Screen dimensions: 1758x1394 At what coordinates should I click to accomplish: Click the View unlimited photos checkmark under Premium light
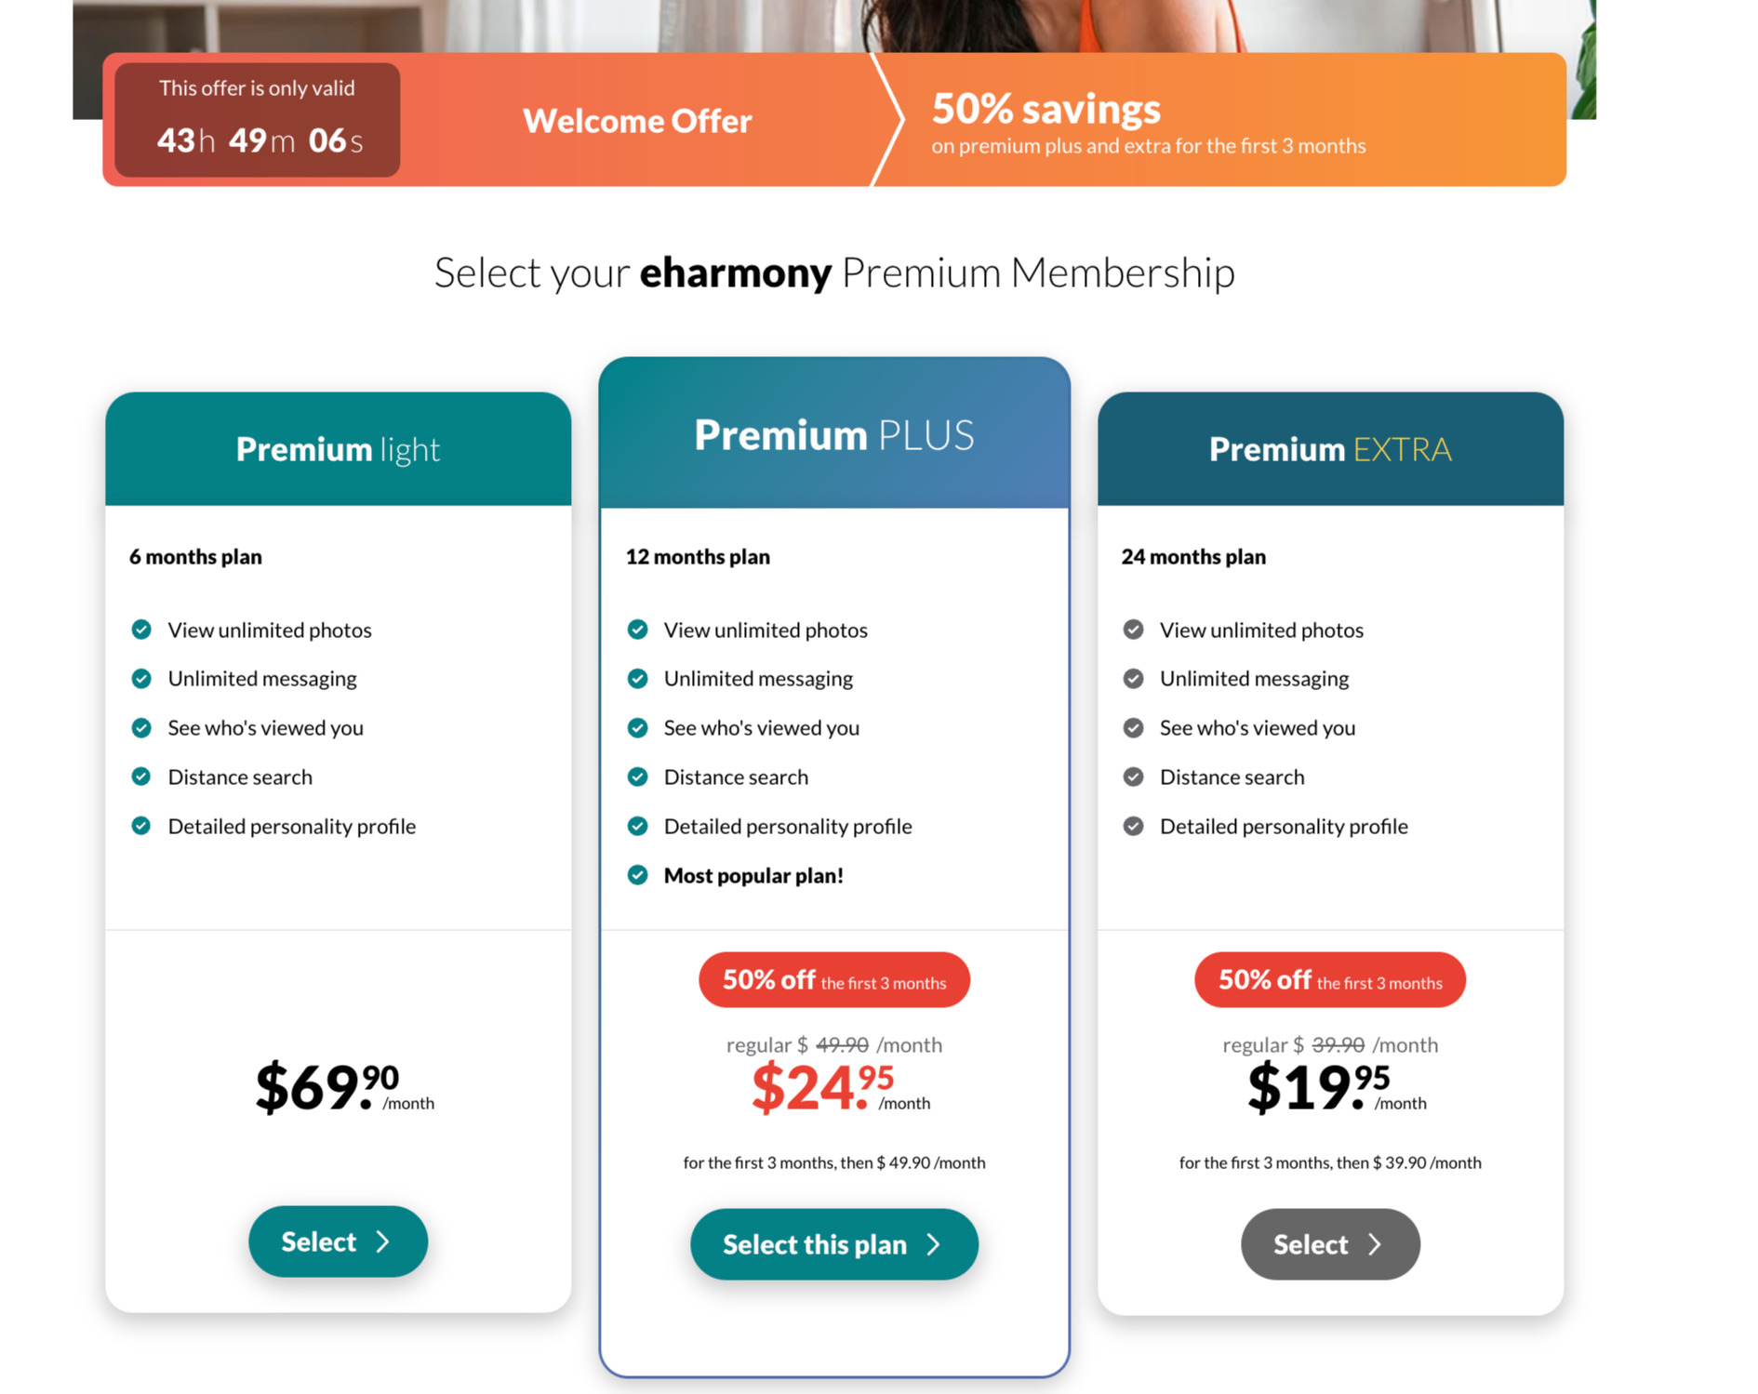(x=141, y=630)
